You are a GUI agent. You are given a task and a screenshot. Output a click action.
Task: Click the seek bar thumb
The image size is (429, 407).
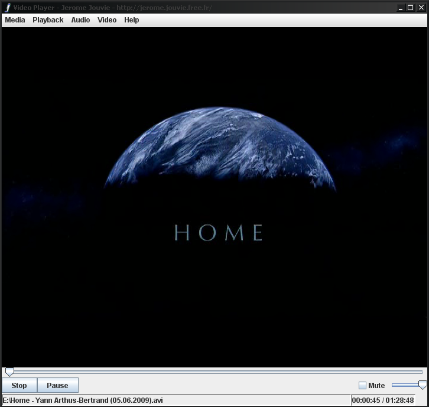9,372
